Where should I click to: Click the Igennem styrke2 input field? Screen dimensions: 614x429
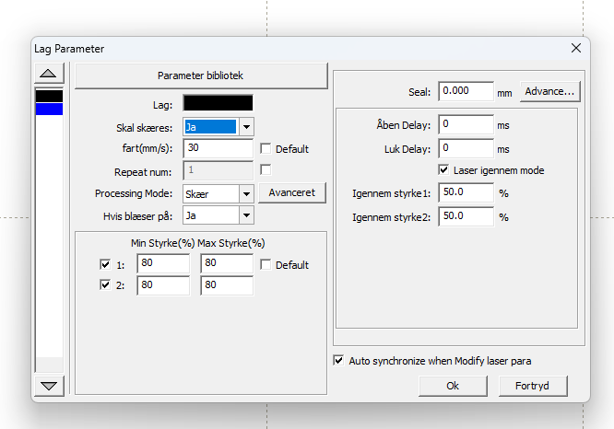(x=466, y=216)
